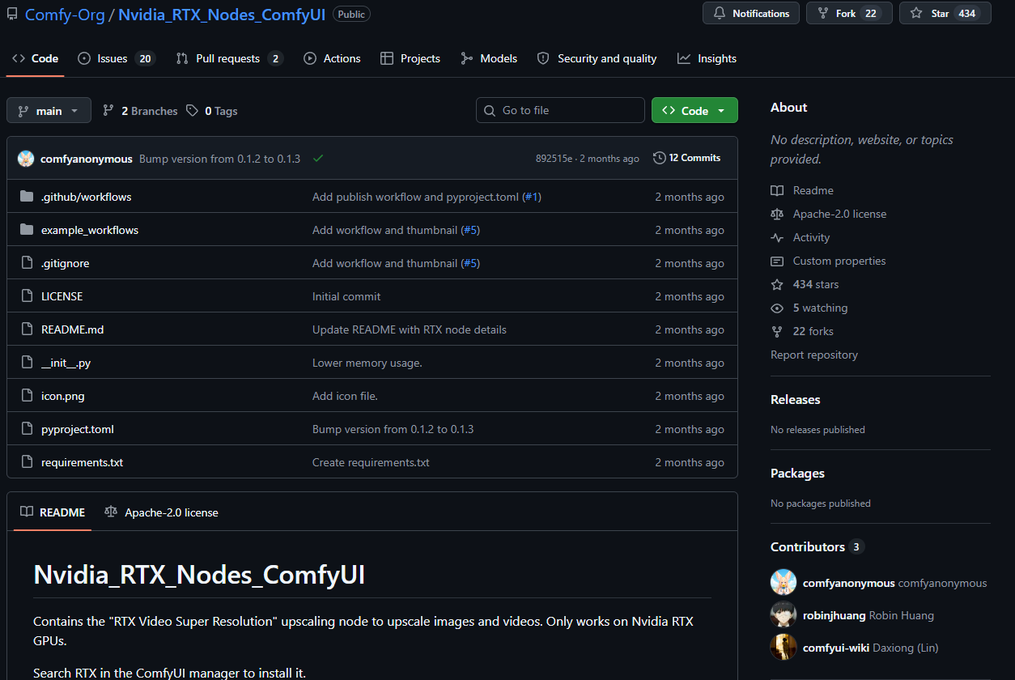Click the Fork icon button
The image size is (1015, 680).
tap(823, 14)
